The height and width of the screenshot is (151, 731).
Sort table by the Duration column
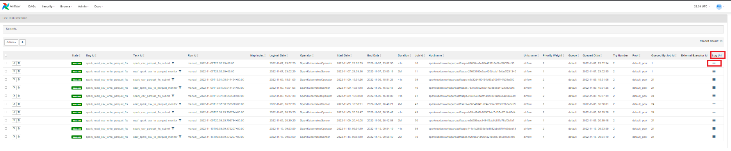click(404, 55)
